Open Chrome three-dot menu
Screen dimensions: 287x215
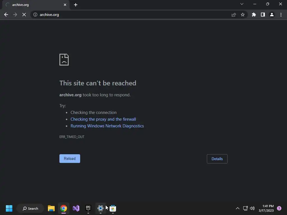pos(281,15)
